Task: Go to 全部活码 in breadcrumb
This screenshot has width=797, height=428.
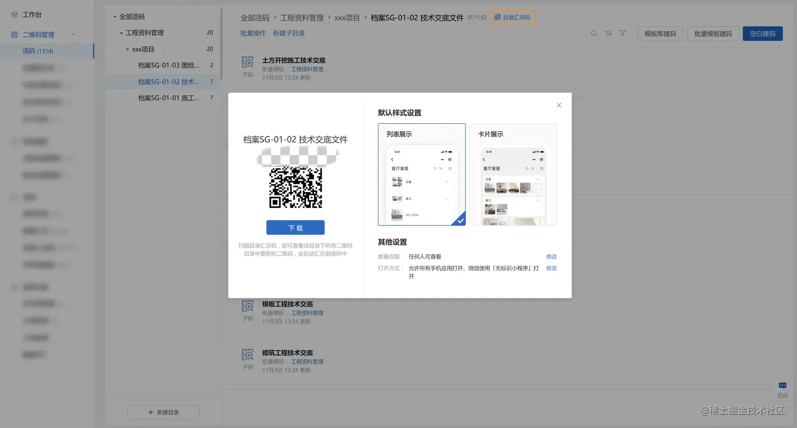Action: (255, 18)
